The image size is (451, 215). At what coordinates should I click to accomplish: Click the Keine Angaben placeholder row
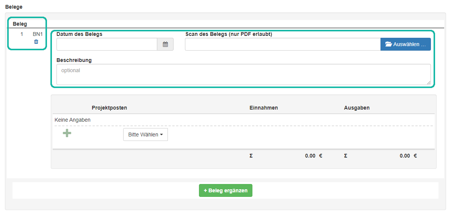pos(72,120)
